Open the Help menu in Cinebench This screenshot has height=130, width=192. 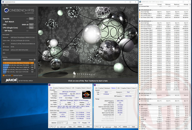(x=7, y=5)
